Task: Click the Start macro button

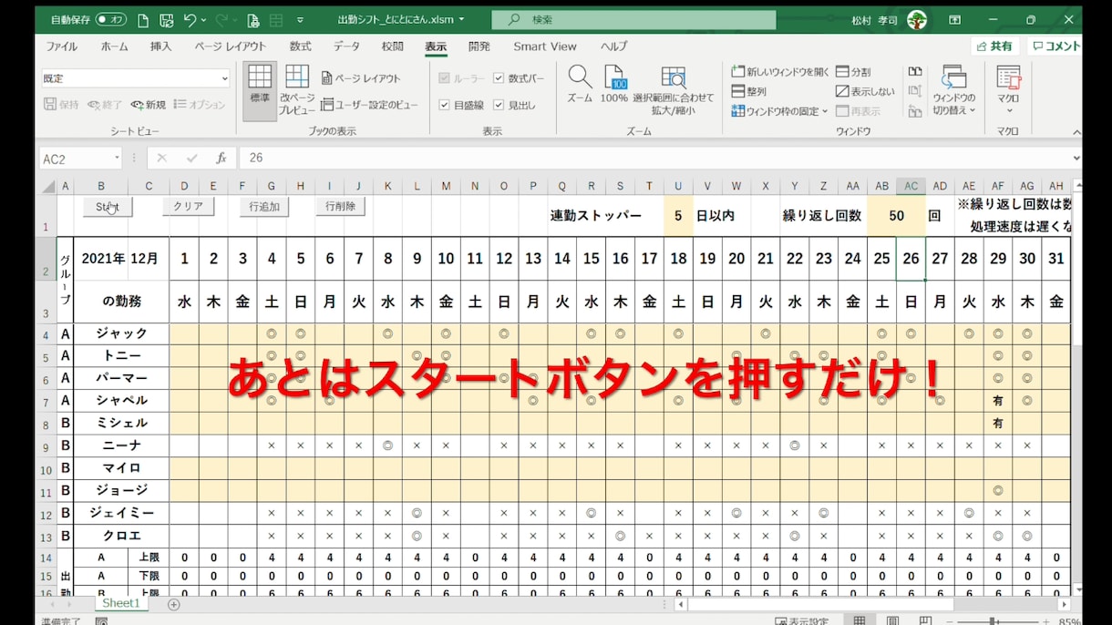Action: (x=108, y=207)
